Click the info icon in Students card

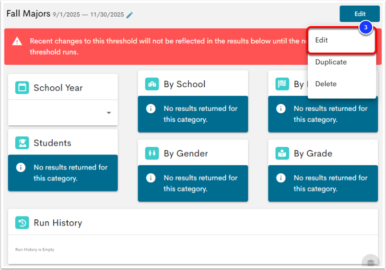coord(21,168)
